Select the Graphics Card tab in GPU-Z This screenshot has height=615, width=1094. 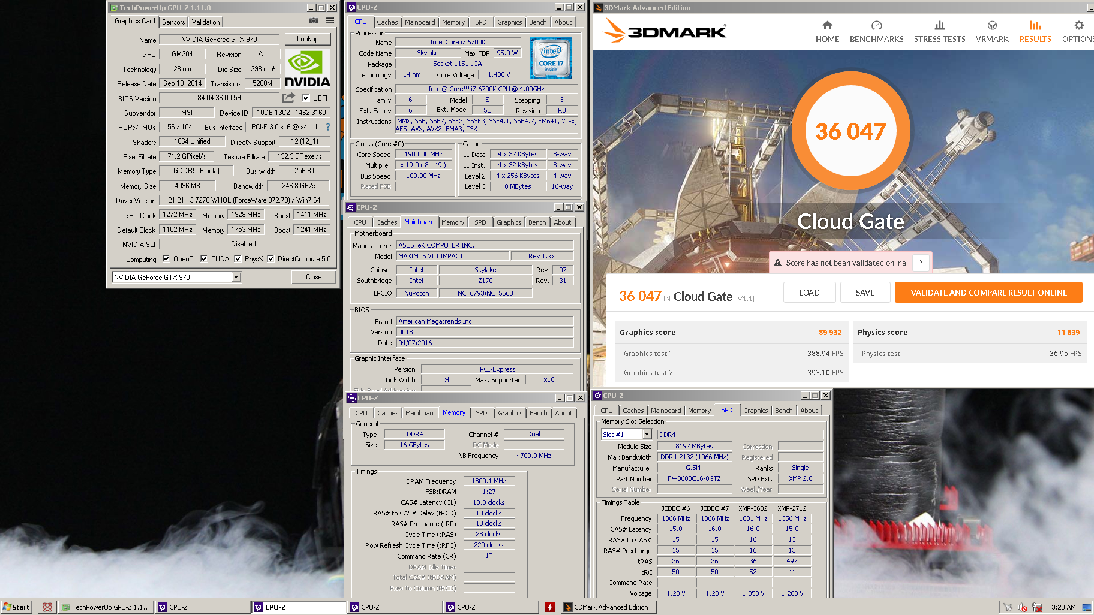(134, 21)
